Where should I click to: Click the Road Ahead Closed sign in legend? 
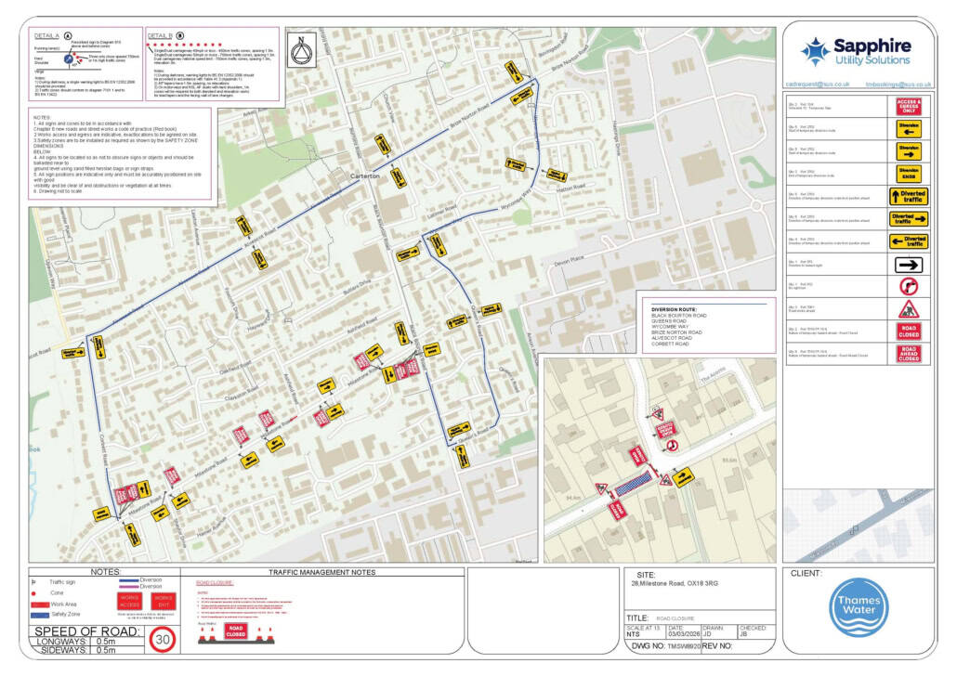click(908, 354)
